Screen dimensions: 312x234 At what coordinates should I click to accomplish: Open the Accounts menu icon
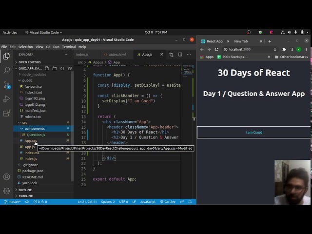point(6,176)
